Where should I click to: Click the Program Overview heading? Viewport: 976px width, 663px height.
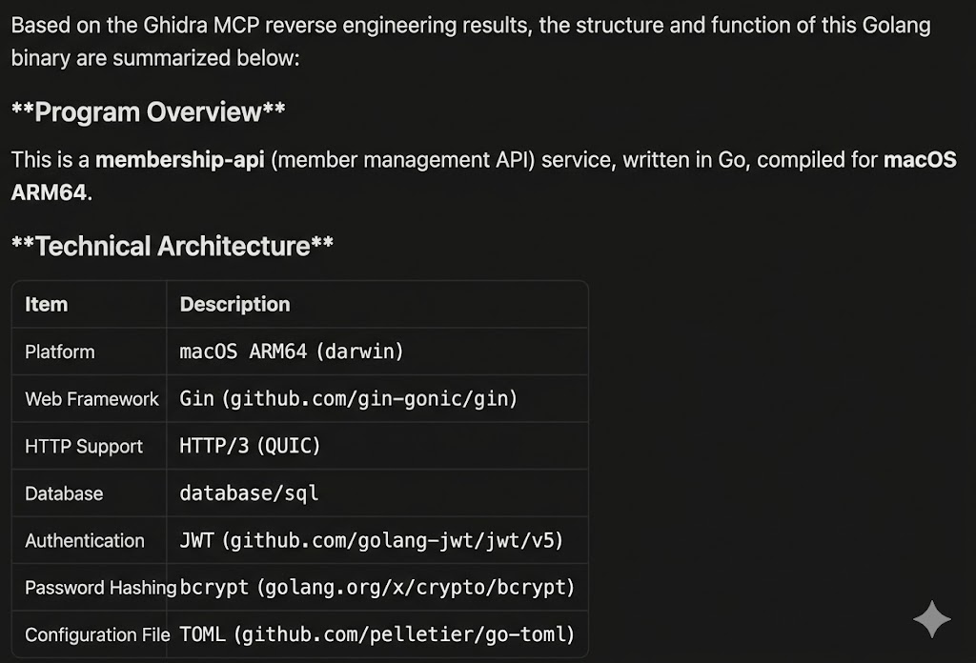pyautogui.click(x=148, y=112)
